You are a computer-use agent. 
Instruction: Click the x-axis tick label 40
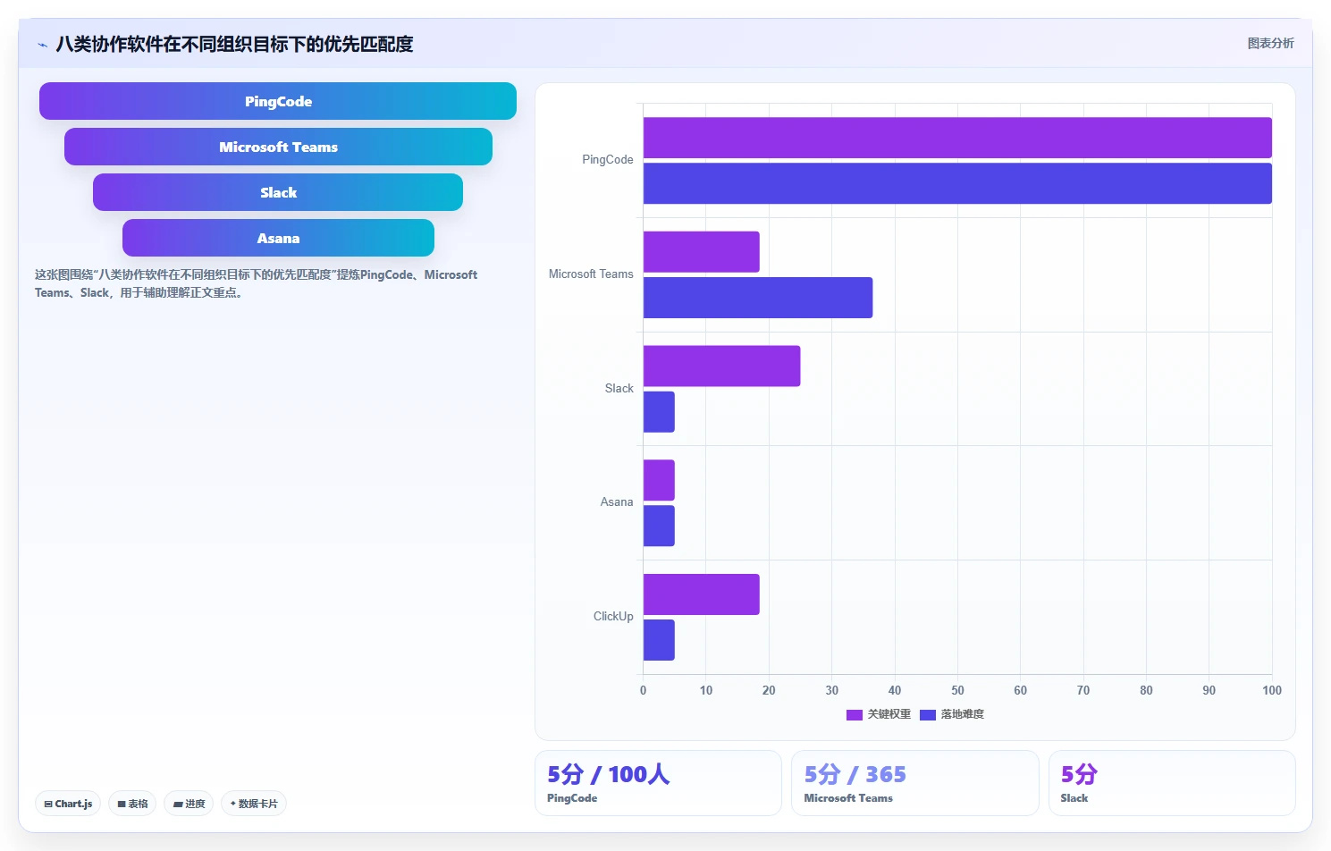895,690
